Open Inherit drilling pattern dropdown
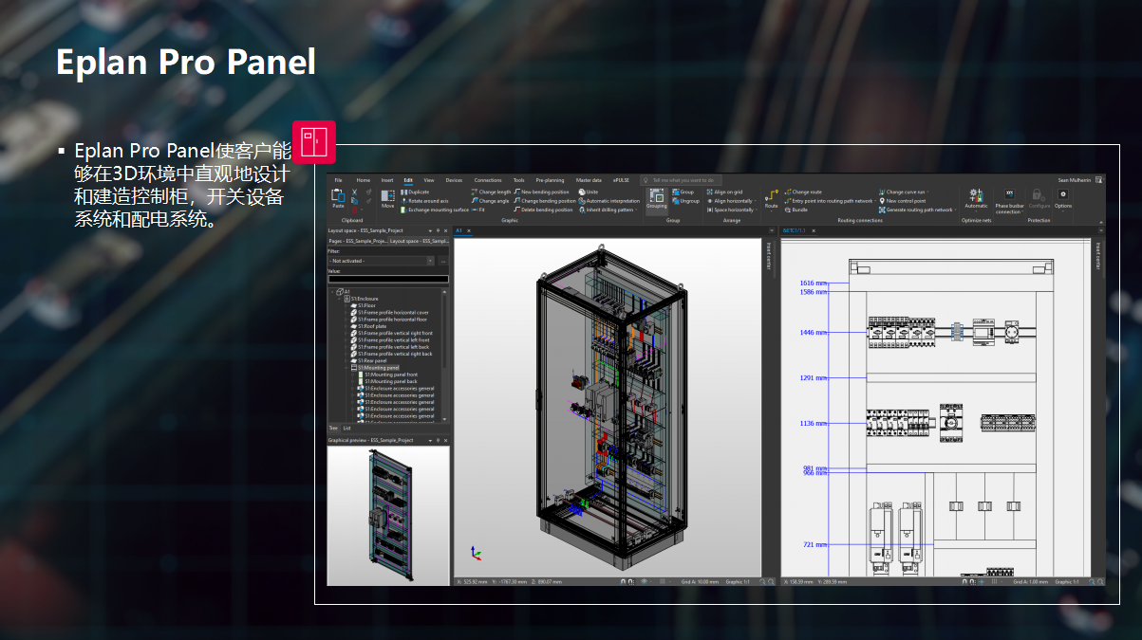Screen dimensions: 1142x640 pyautogui.click(x=636, y=210)
